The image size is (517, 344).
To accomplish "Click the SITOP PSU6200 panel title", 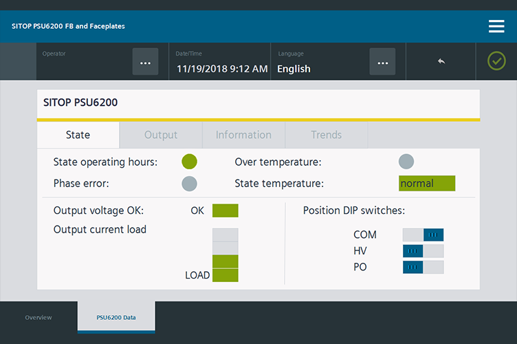I will [80, 103].
